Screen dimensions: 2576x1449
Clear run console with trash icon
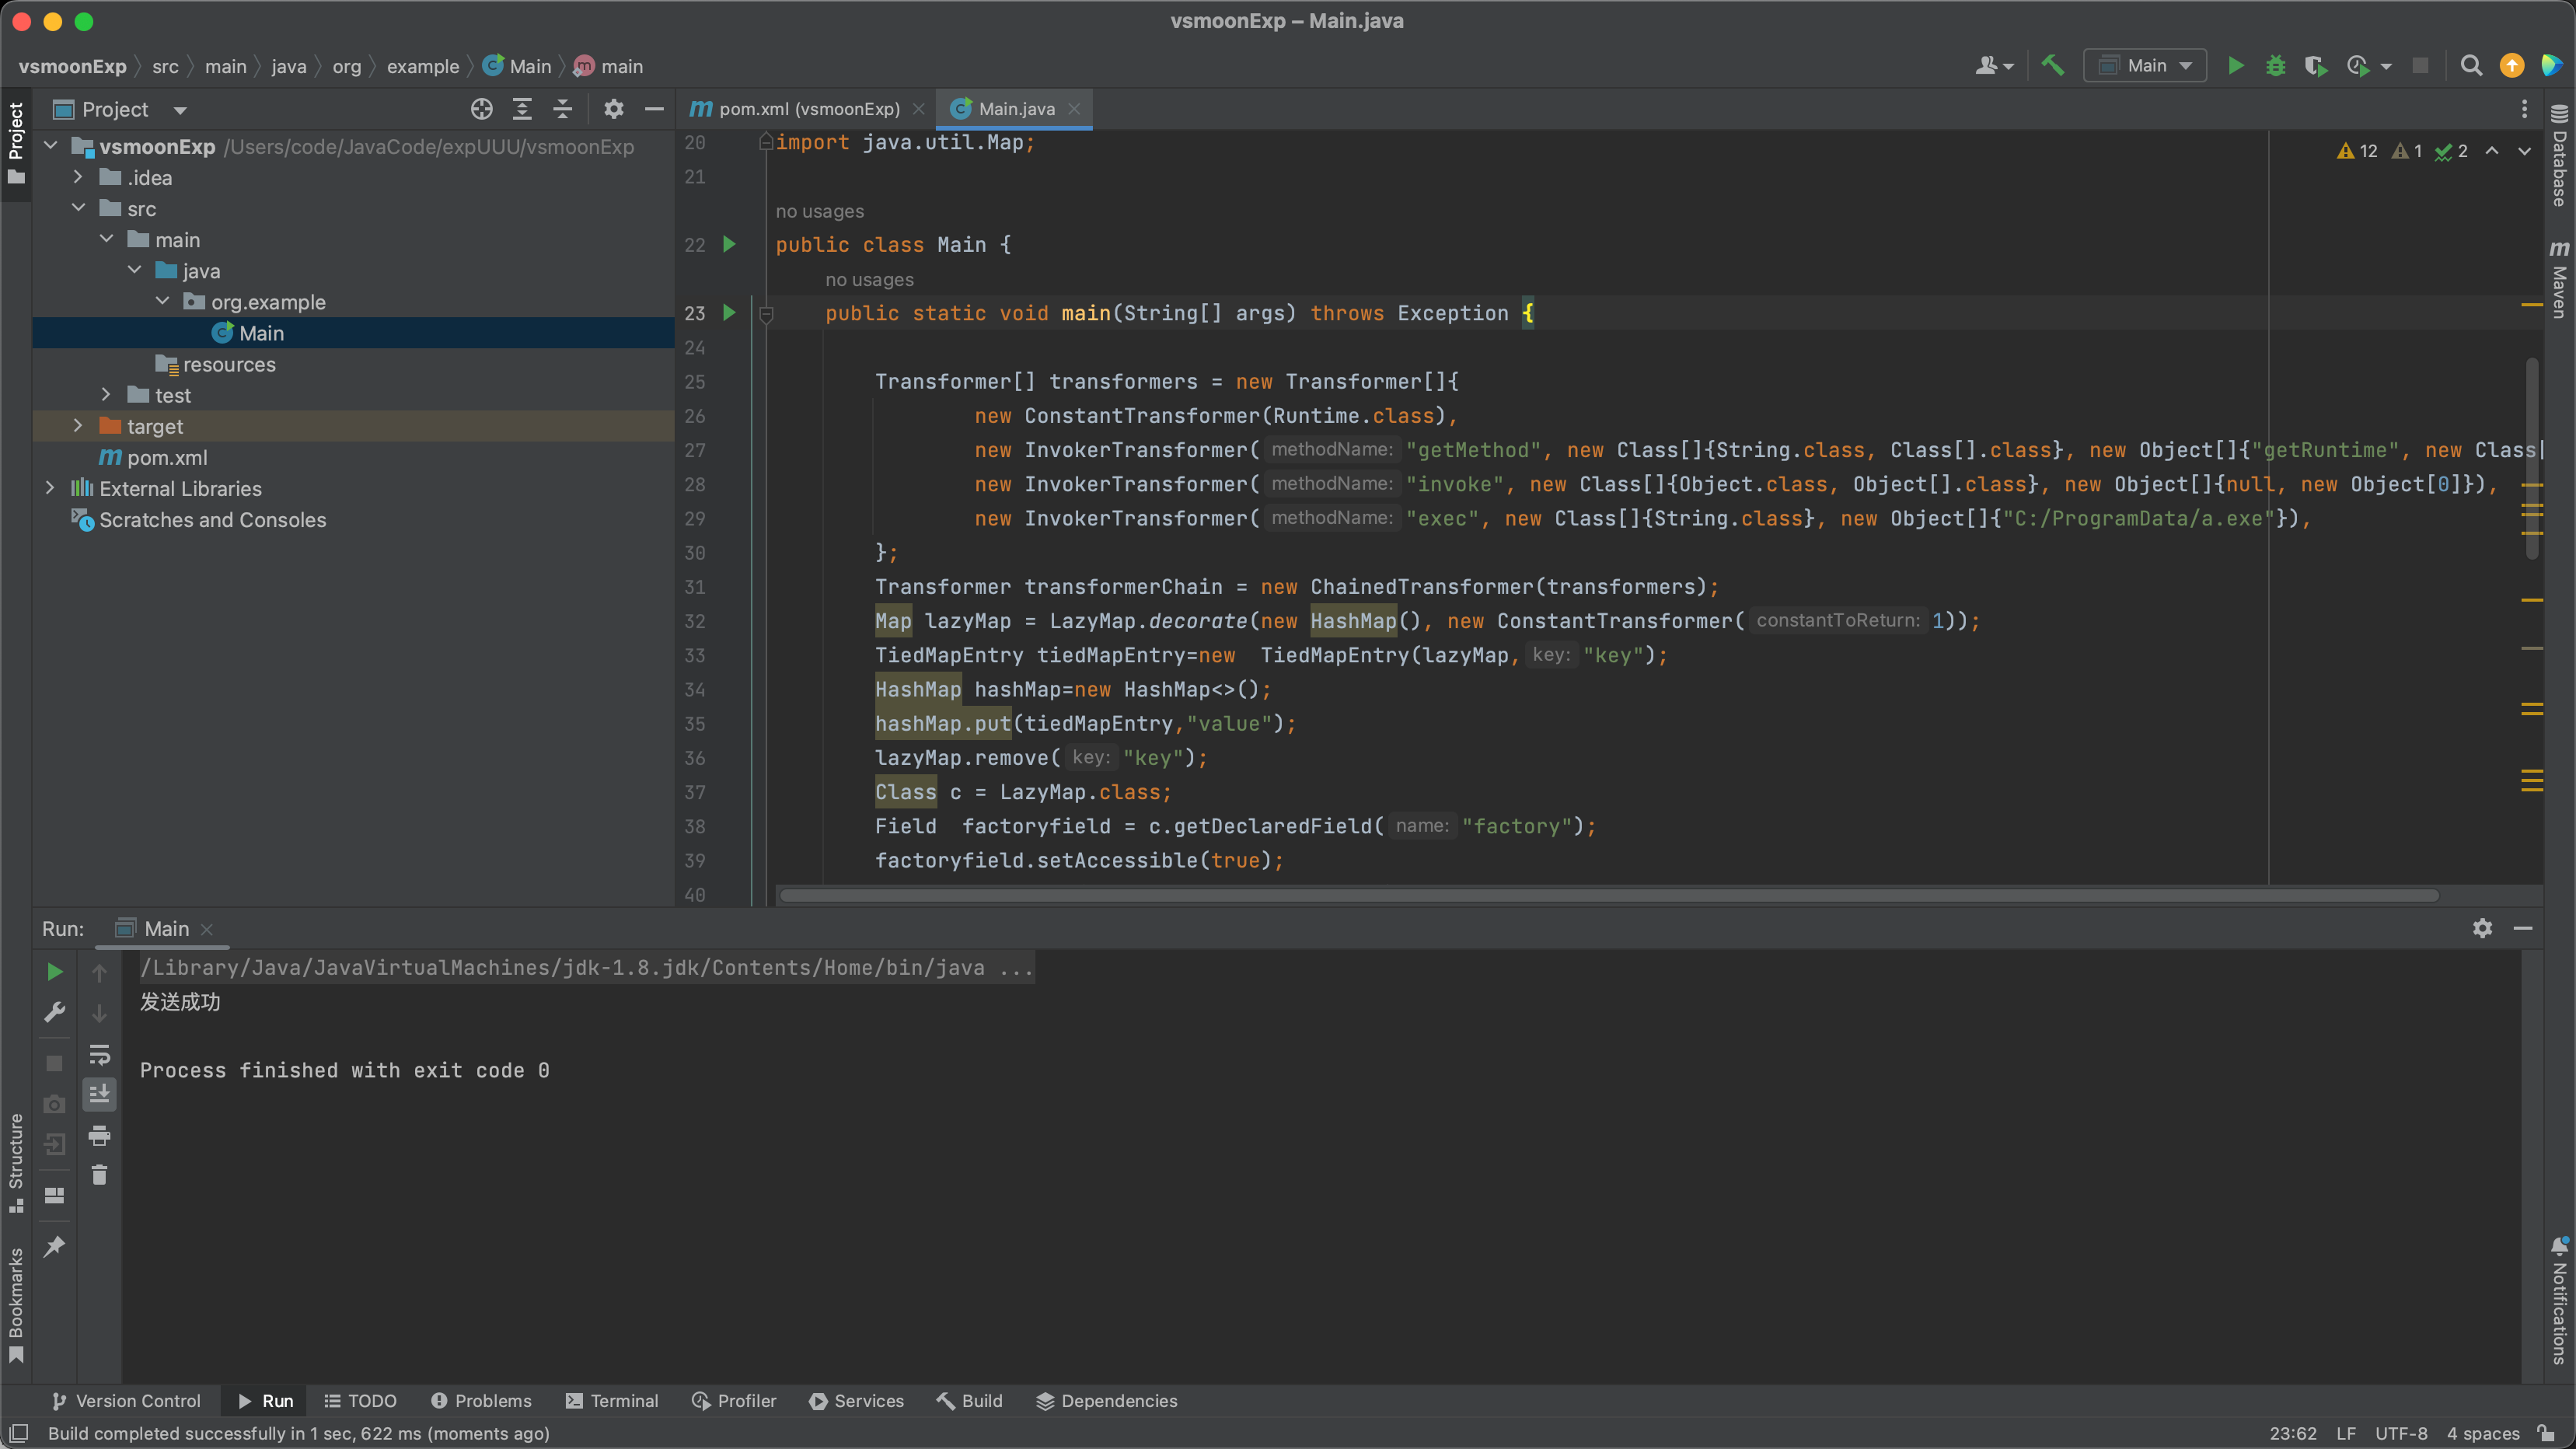[99, 1175]
